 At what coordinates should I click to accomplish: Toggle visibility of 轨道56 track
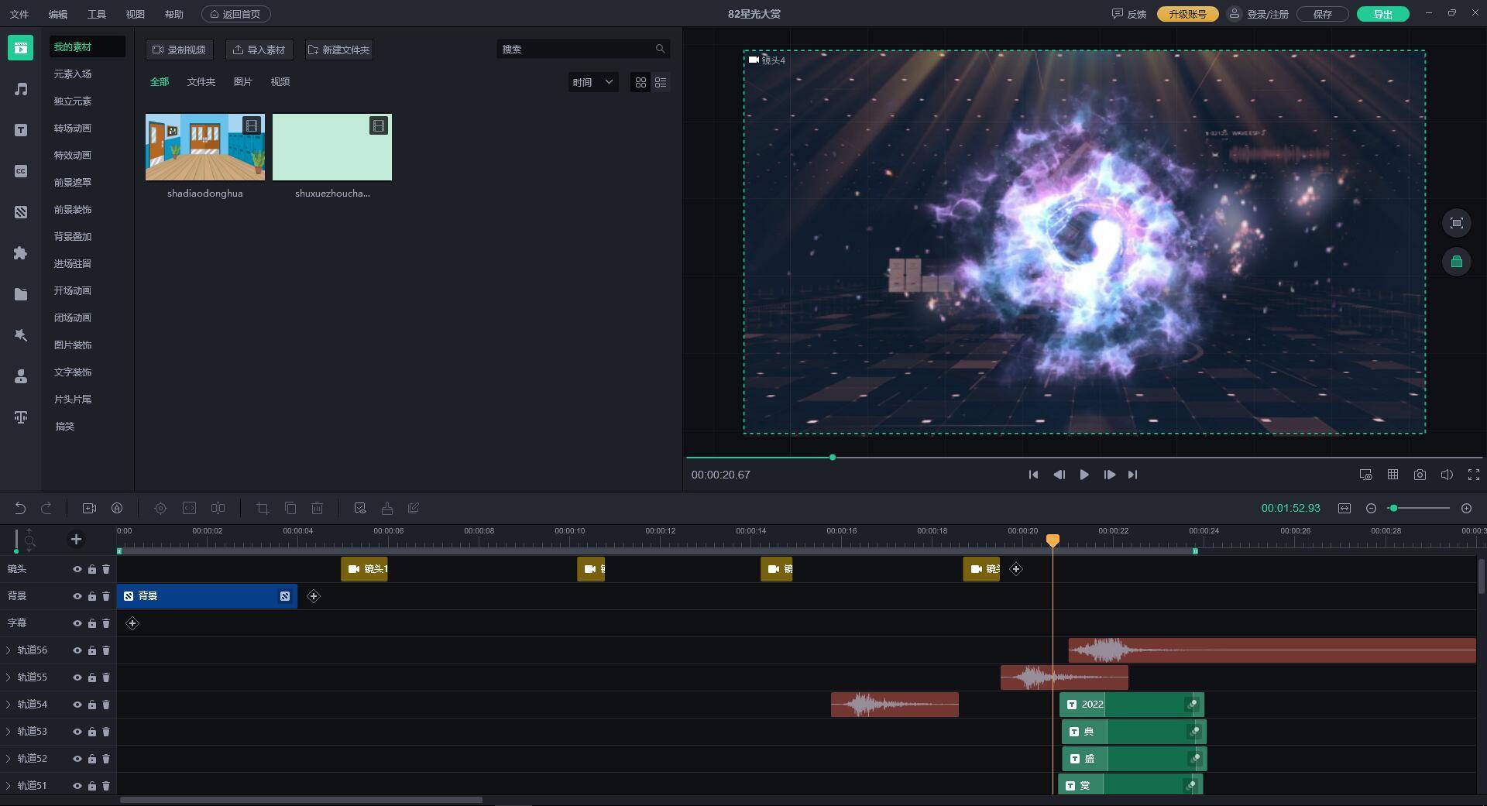[x=77, y=650]
